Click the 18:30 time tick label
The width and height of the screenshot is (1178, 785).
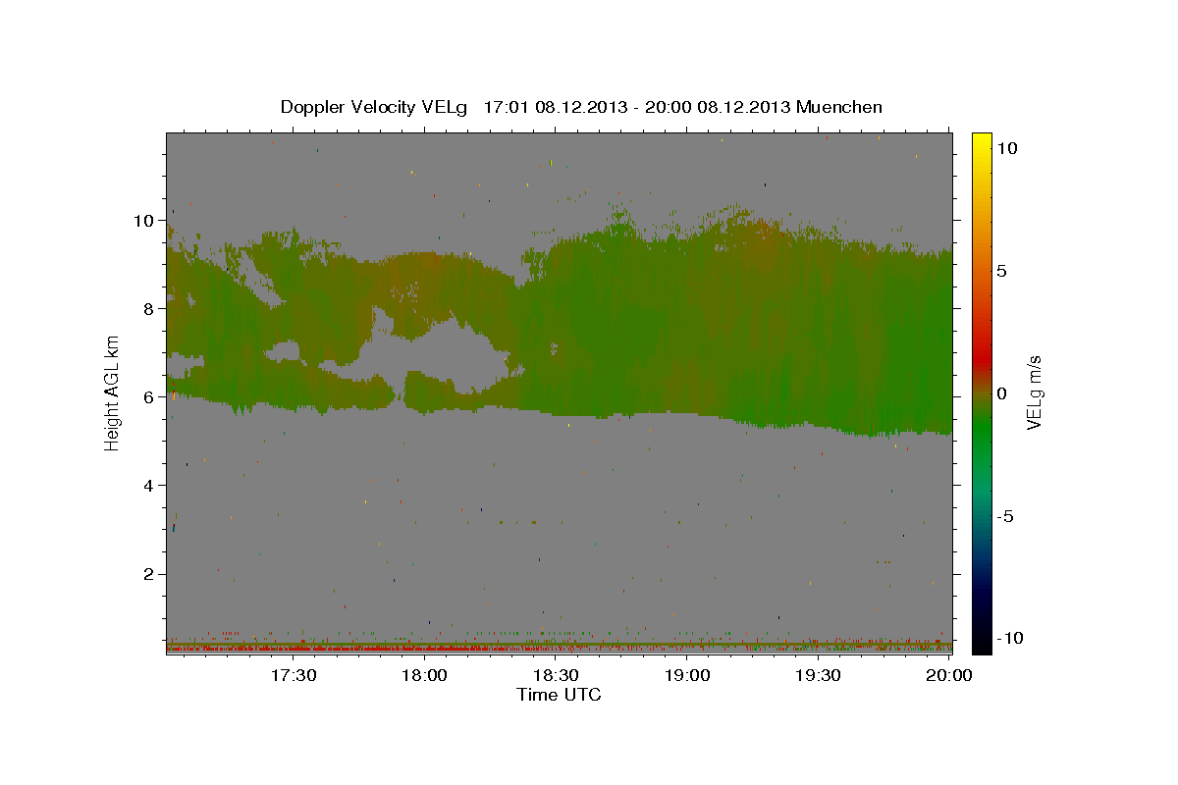click(x=556, y=675)
